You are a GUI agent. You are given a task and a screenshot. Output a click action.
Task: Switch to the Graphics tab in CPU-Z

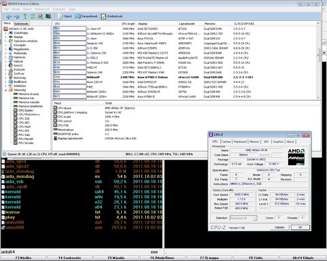(x=278, y=141)
